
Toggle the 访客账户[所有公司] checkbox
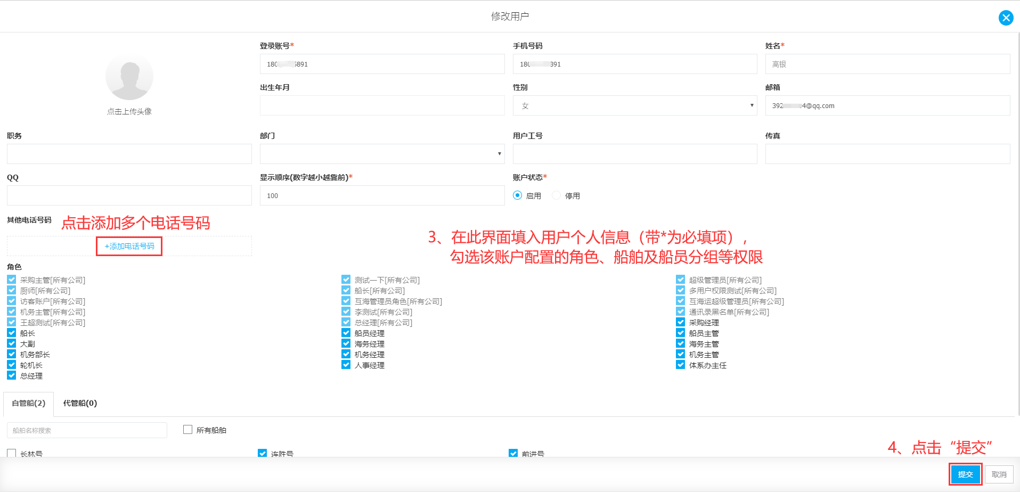coord(12,301)
